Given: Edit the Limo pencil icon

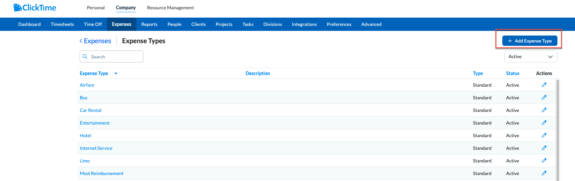Looking at the screenshot, I should [544, 160].
